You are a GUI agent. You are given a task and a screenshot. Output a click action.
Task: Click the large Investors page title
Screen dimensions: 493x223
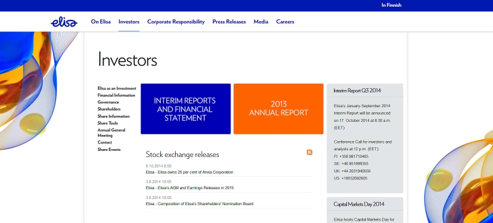(x=128, y=60)
